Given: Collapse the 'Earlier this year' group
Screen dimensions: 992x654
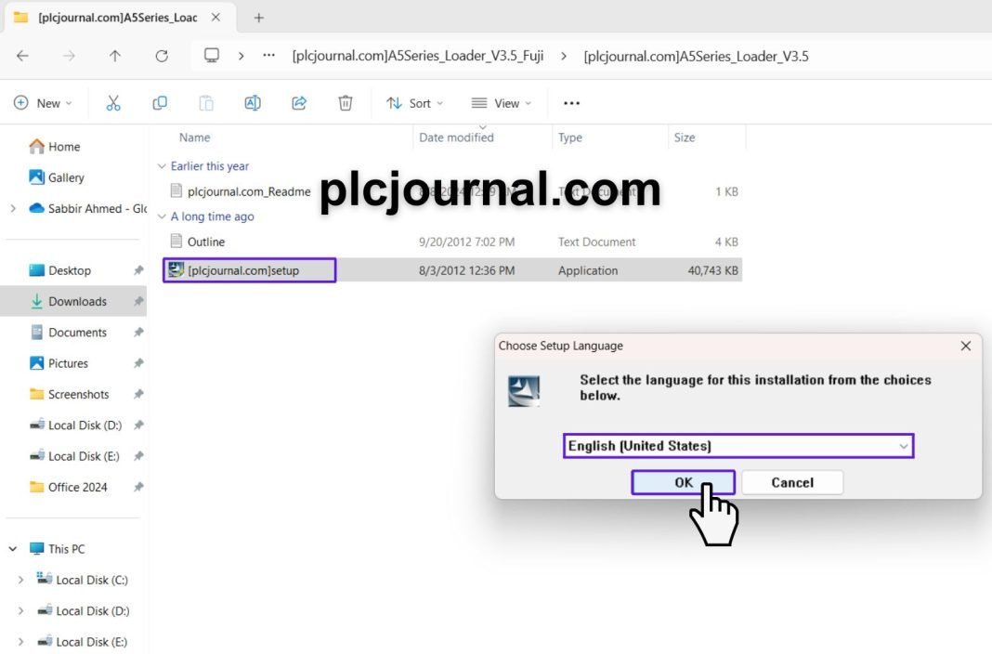Looking at the screenshot, I should click(x=163, y=166).
